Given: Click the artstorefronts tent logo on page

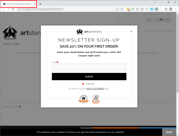Looking at the screenshot, I should (10, 33).
